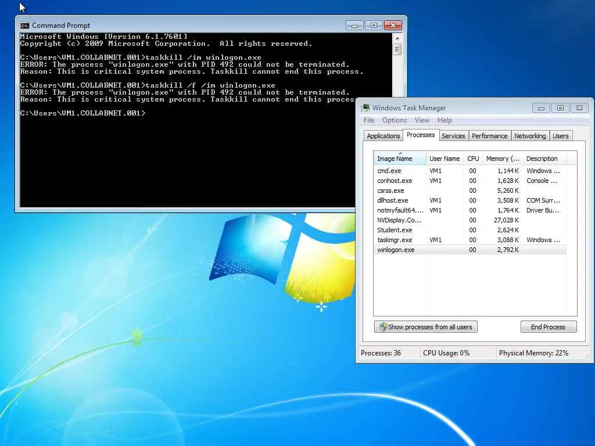Click Processes: 36 in status bar

pos(381,353)
